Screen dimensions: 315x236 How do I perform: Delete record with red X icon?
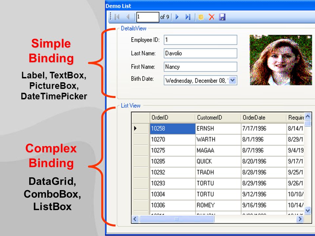(x=212, y=17)
